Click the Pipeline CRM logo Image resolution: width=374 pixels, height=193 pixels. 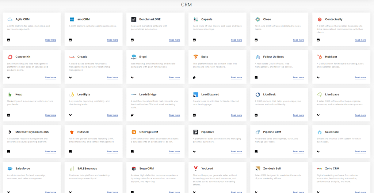pyautogui.click(x=257, y=132)
